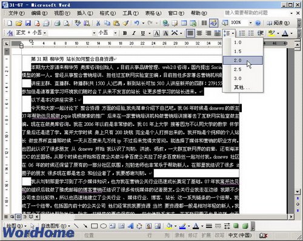
Task: Expand font color dropdown arrow
Action: point(291,33)
